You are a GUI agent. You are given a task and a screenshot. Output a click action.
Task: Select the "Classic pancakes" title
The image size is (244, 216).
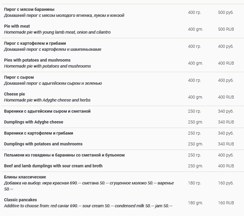(20, 200)
